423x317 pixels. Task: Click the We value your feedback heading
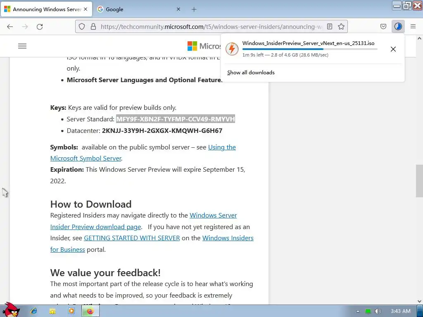coord(105,272)
